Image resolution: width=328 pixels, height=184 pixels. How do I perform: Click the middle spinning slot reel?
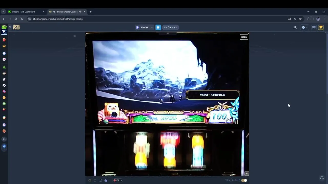click(170, 151)
